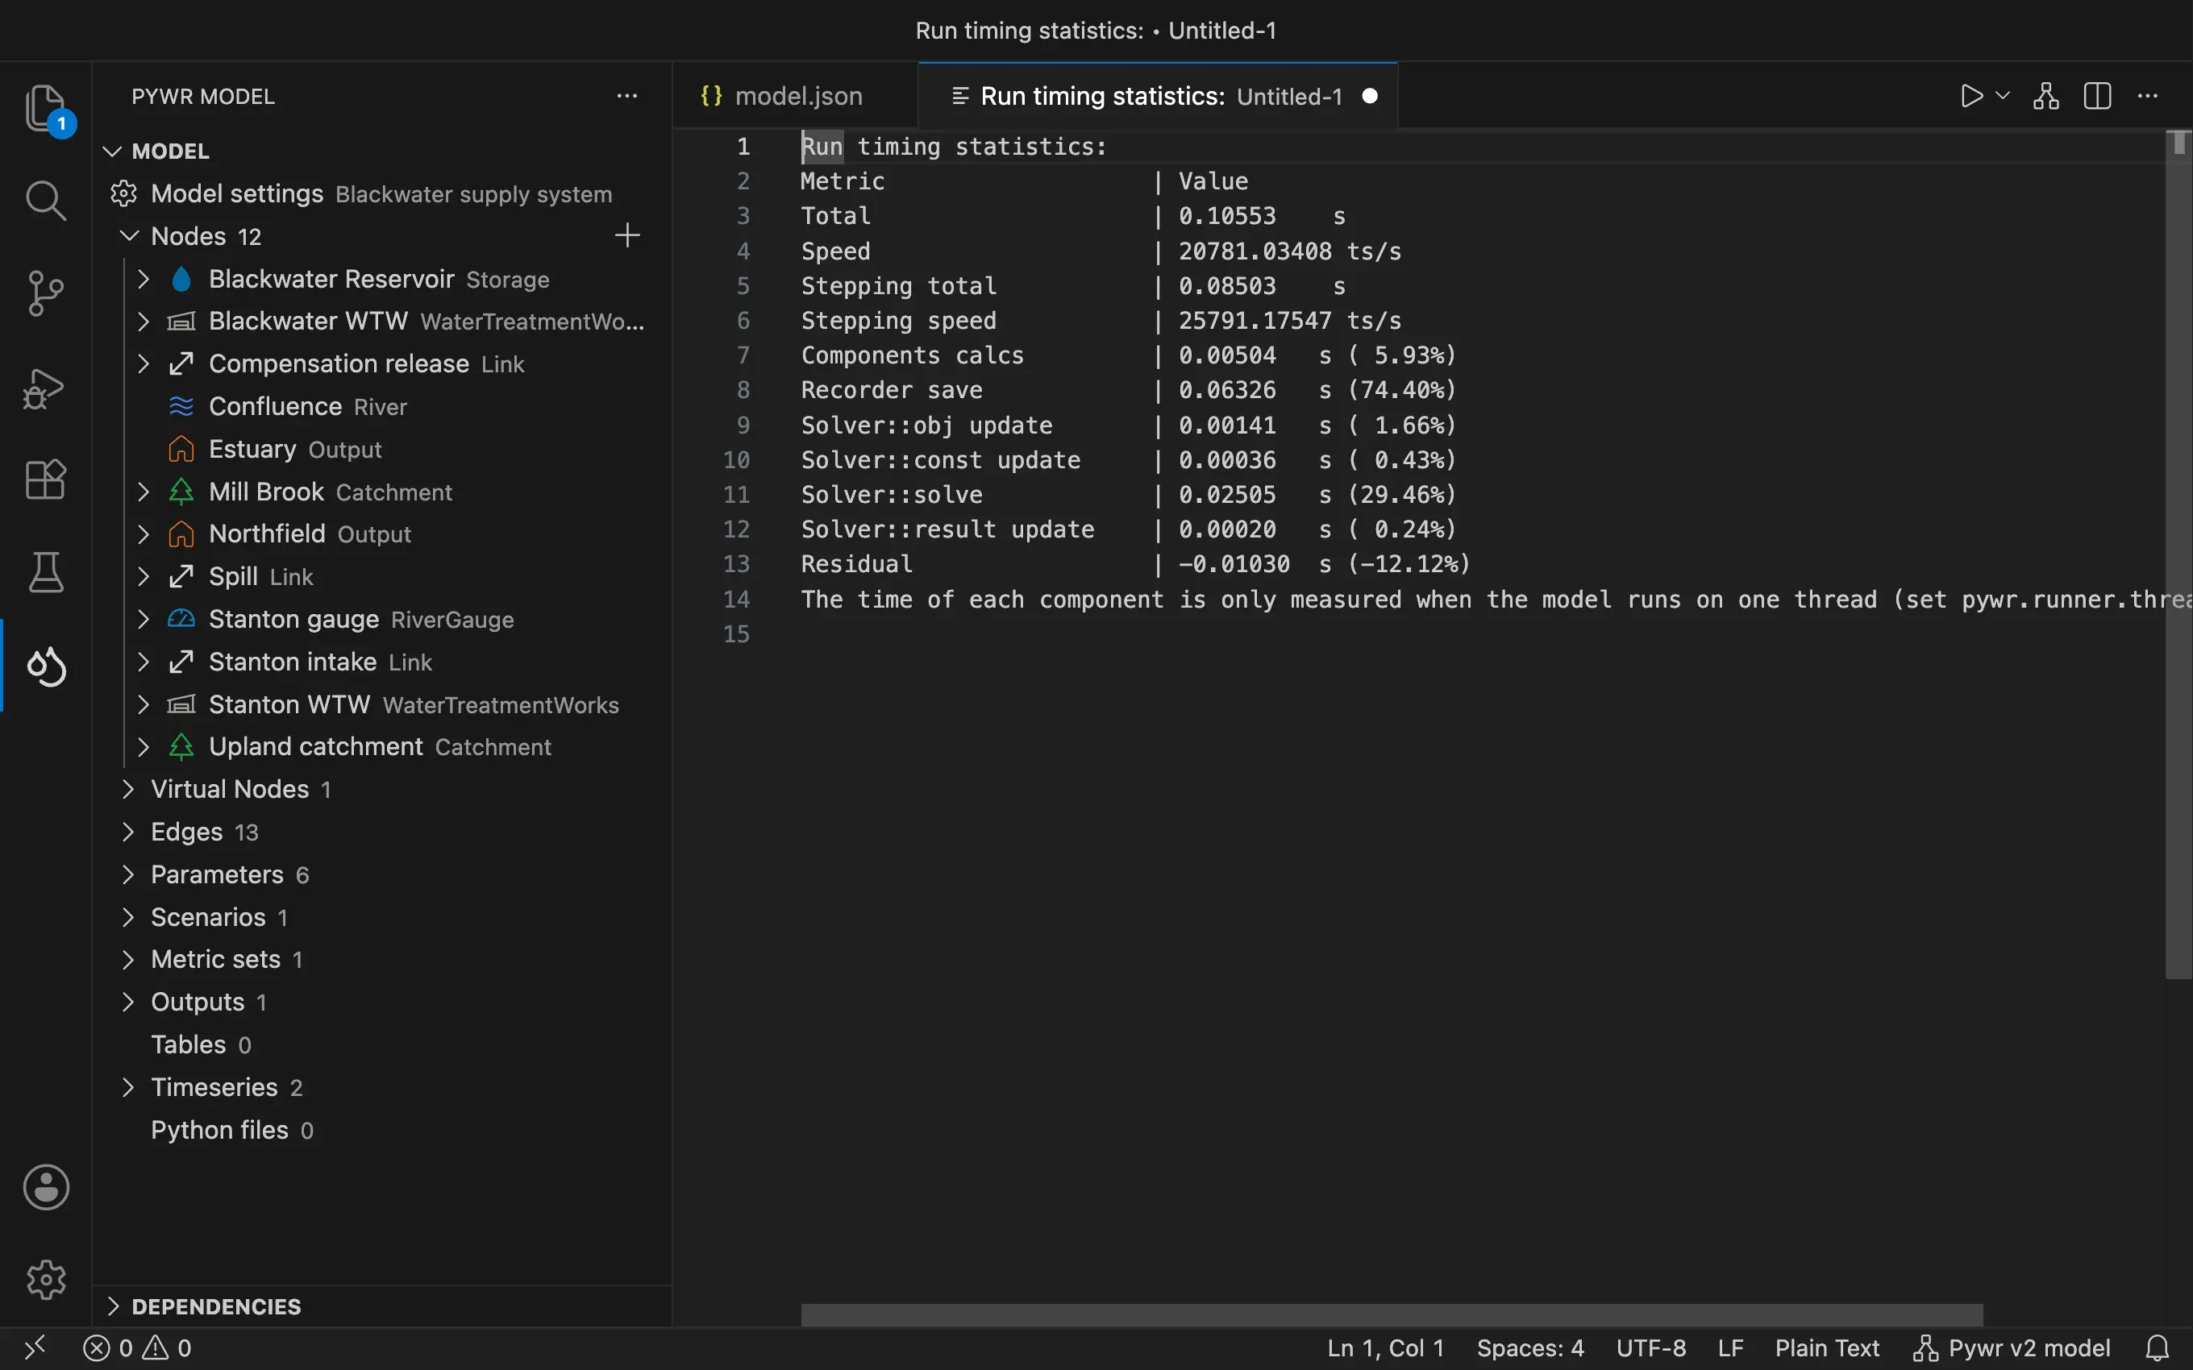
Task: Open the Pywr water drop view icon
Action: click(x=45, y=667)
